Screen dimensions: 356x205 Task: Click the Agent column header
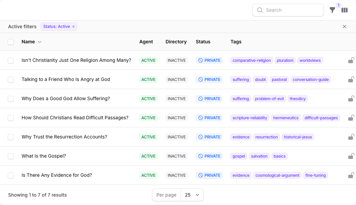click(146, 42)
